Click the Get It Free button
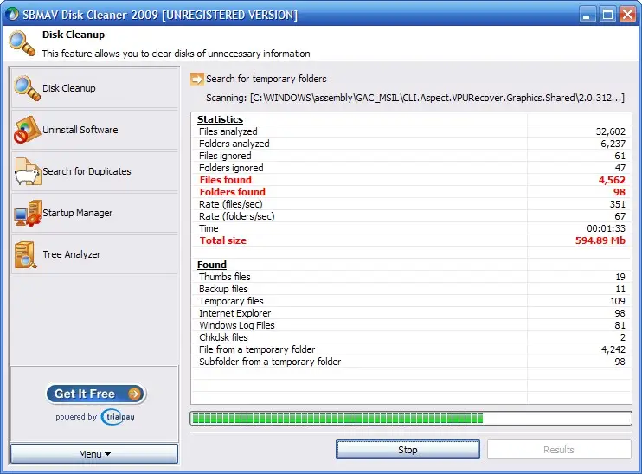 (96, 394)
